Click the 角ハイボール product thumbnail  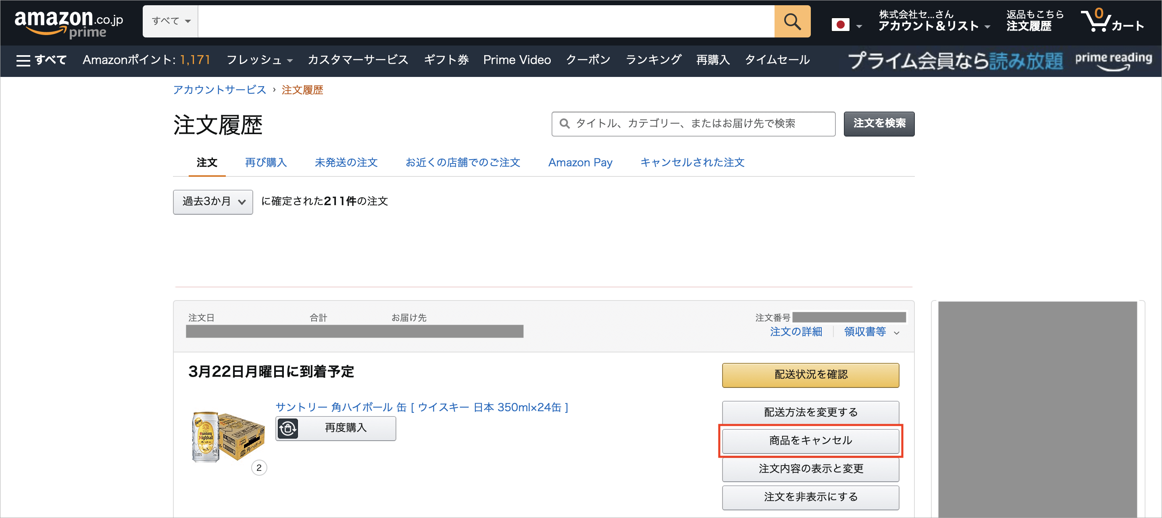(x=228, y=436)
